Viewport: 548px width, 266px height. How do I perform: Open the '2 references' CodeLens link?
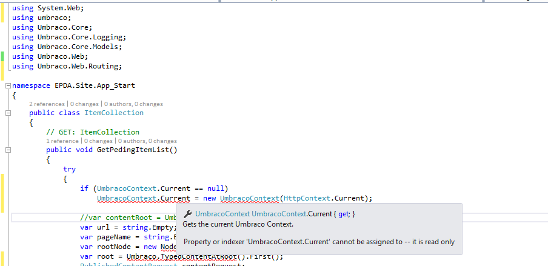47,104
